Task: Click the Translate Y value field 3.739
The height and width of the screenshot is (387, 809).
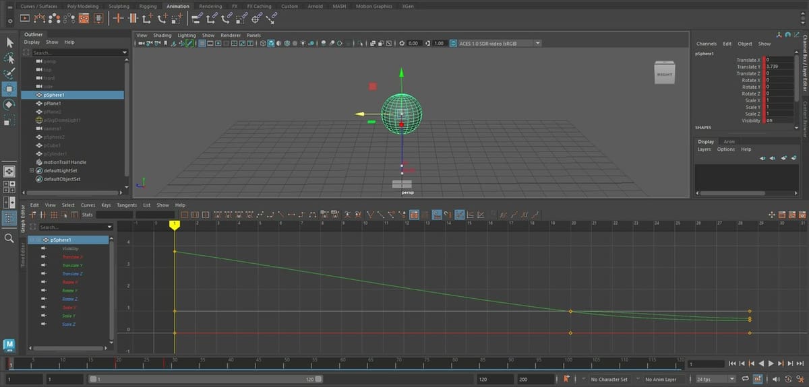Action: 779,67
